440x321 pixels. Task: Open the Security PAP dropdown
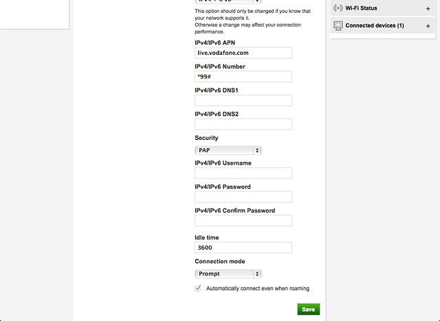[x=228, y=150]
